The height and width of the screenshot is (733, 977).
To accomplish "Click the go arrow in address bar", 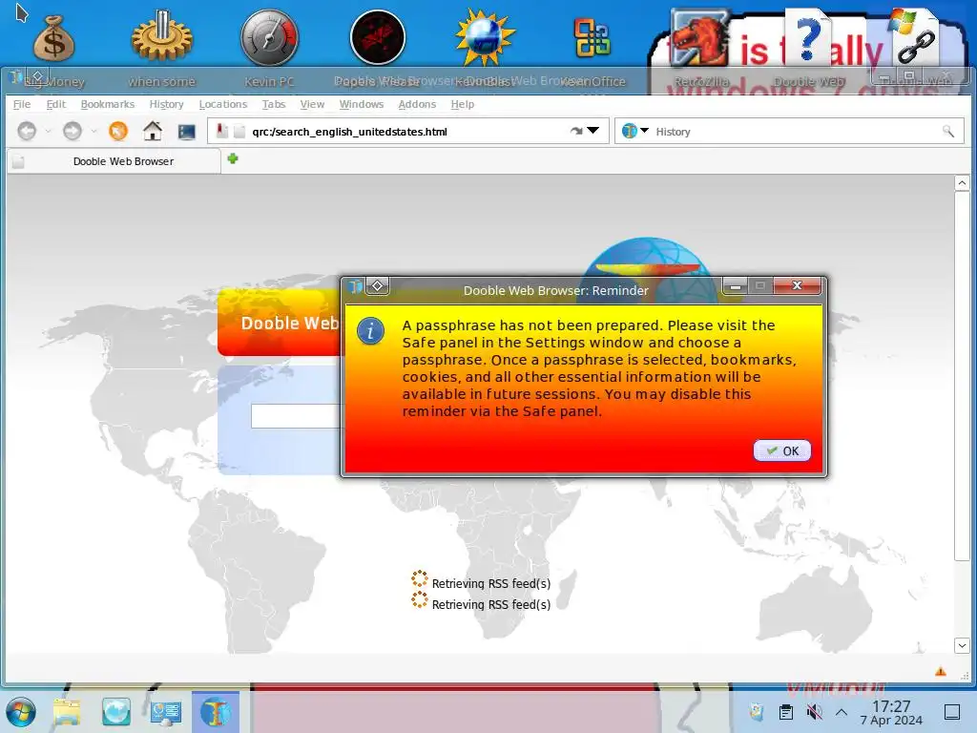I will (x=576, y=131).
